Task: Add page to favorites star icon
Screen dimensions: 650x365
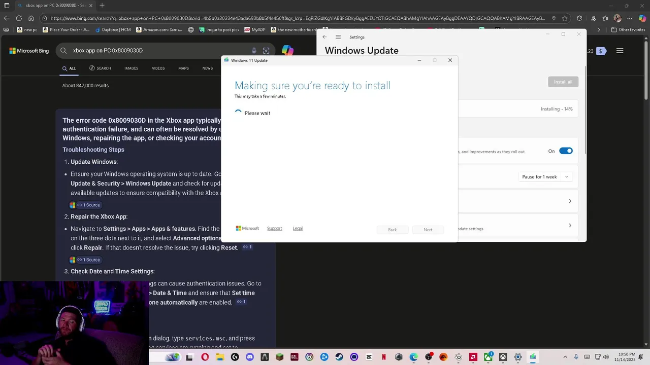Action: [x=565, y=18]
